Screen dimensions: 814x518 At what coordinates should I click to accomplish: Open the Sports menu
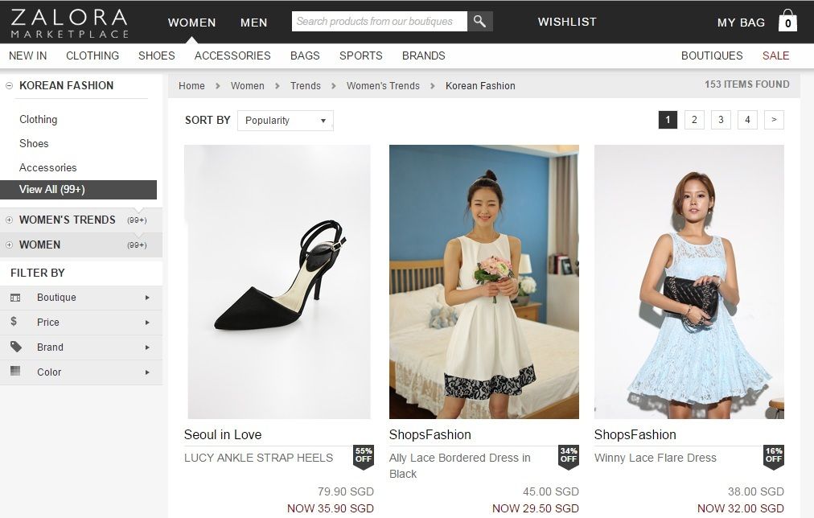[361, 55]
